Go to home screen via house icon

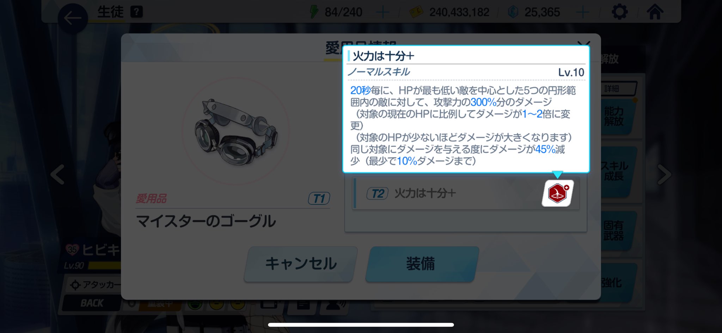(x=655, y=12)
